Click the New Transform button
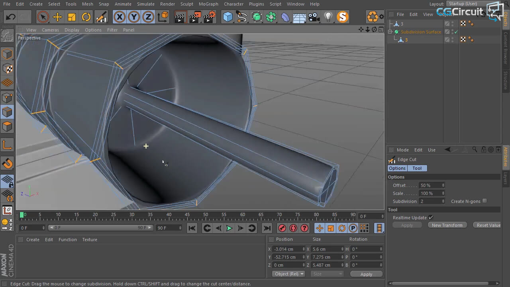Screen dimensions: 510x287 pos(447,225)
